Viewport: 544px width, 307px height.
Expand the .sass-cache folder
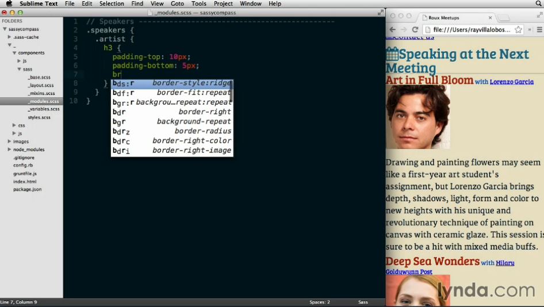point(9,37)
